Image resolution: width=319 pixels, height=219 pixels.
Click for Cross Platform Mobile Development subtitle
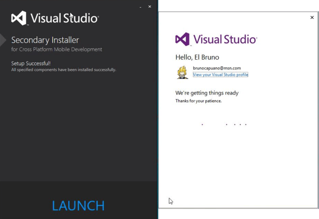click(x=57, y=49)
